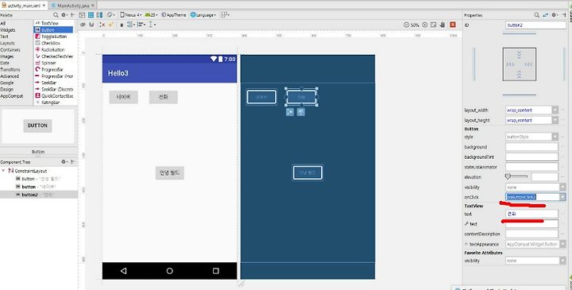Pick QuickContactBadge from the Palette
The height and width of the screenshot is (290, 572).
tap(57, 96)
